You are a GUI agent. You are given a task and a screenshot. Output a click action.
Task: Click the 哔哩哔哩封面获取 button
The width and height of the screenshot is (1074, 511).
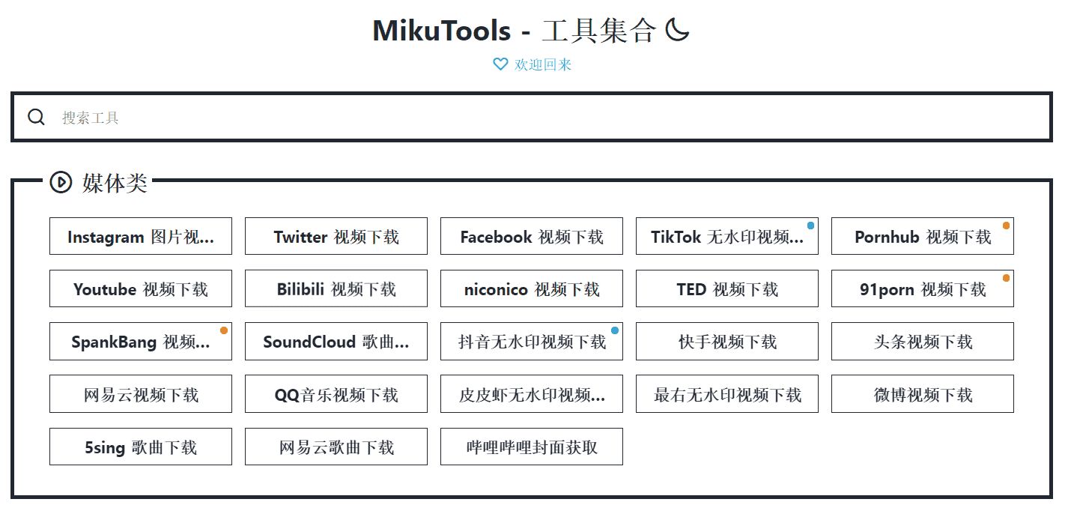coord(532,447)
